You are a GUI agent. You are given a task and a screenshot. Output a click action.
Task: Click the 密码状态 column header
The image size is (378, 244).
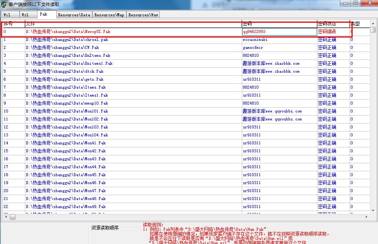pos(333,24)
